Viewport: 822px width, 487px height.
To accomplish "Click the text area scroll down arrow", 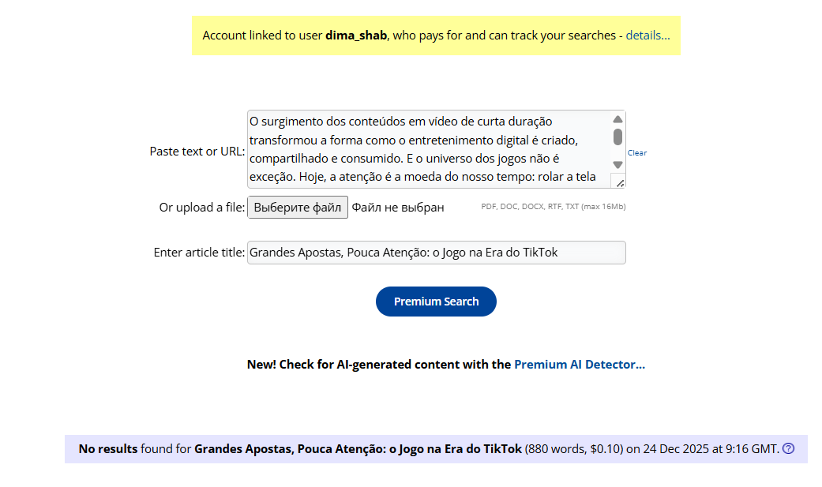I will pyautogui.click(x=617, y=165).
